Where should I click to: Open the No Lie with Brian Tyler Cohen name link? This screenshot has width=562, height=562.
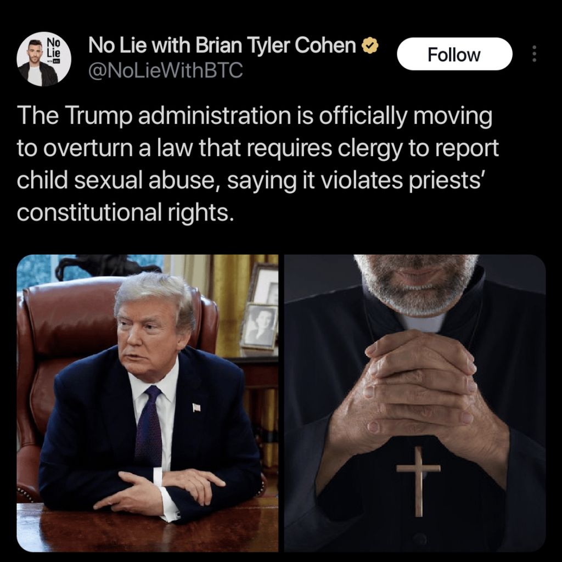click(x=222, y=46)
